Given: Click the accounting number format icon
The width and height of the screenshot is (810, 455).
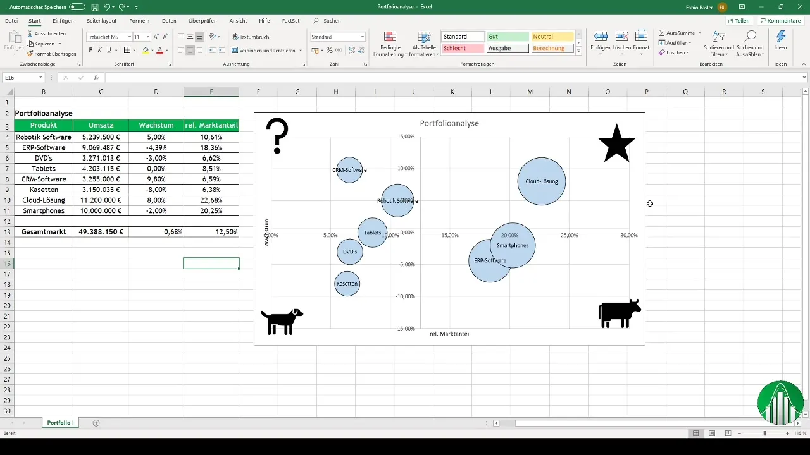Looking at the screenshot, I should coord(315,50).
